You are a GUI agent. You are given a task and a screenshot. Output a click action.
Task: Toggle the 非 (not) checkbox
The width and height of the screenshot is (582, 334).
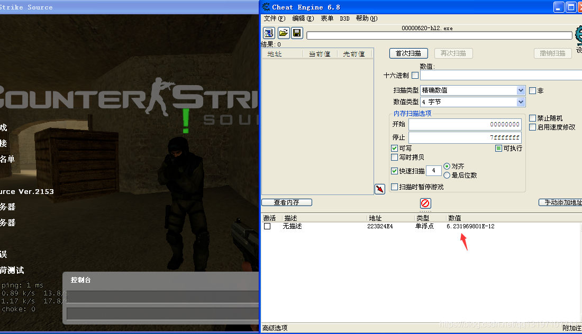tap(533, 90)
